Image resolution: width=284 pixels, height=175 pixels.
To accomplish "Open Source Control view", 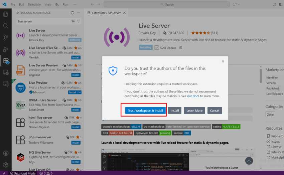I will 6,37.
